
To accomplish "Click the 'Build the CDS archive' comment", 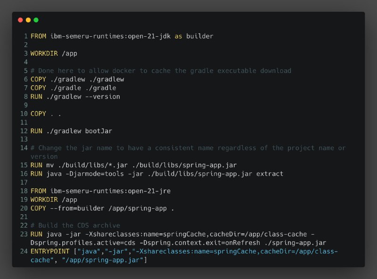I will 75,226.
